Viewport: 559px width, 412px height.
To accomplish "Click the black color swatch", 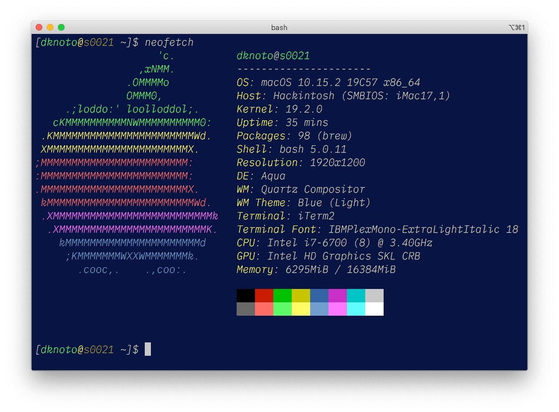I will (246, 296).
